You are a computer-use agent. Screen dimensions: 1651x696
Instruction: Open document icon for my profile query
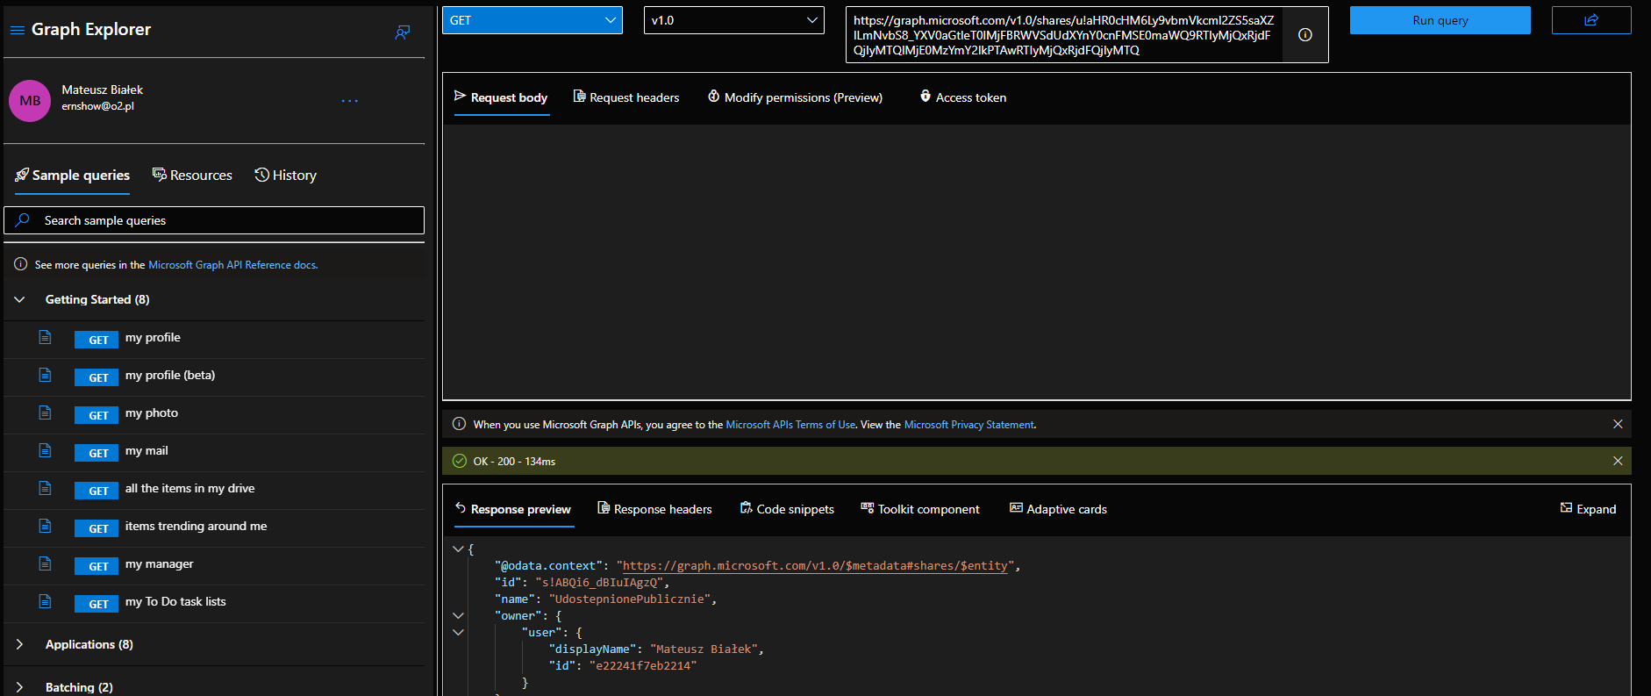(x=45, y=337)
